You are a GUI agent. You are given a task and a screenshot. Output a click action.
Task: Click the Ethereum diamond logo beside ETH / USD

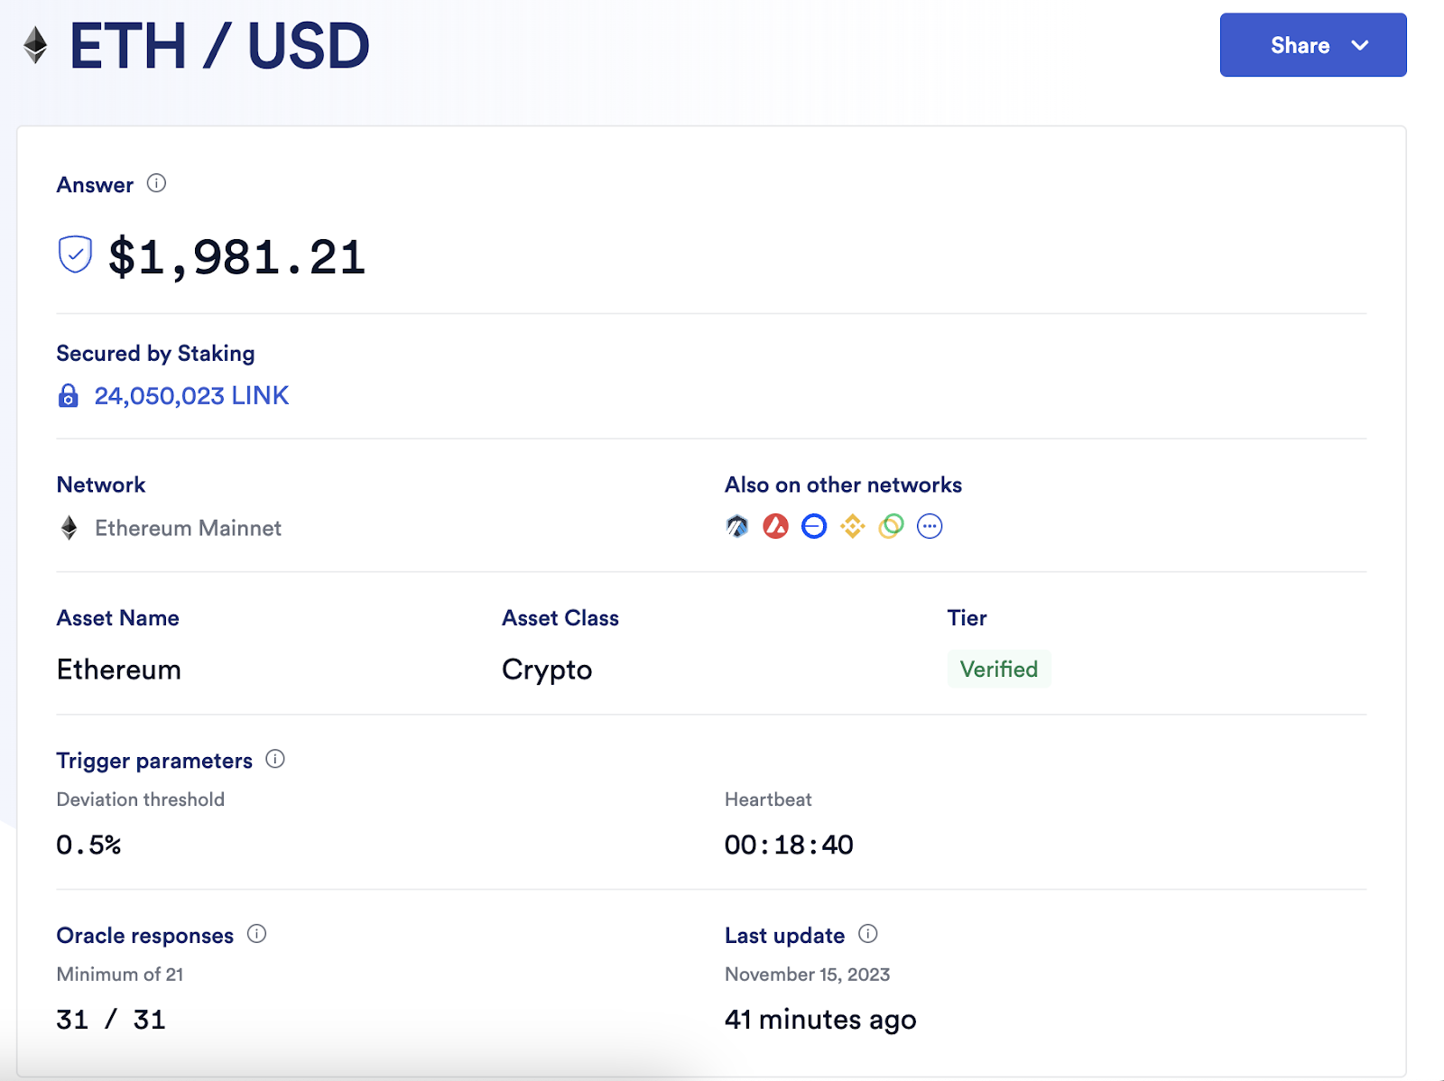pyautogui.click(x=35, y=45)
